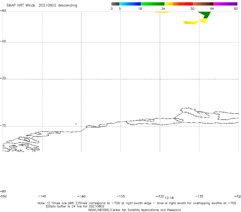The image size is (241, 212).
Task: Click the latitude label '-70'
Action: pyautogui.click(x=3, y=78)
